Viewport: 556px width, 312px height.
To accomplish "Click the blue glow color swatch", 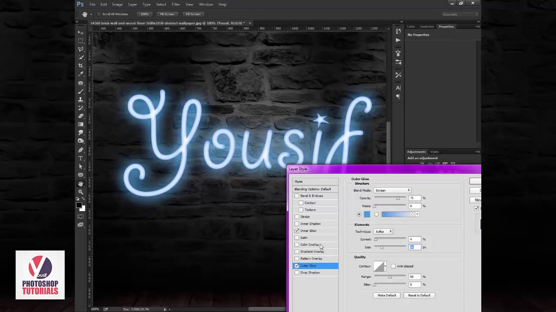I will pyautogui.click(x=367, y=214).
